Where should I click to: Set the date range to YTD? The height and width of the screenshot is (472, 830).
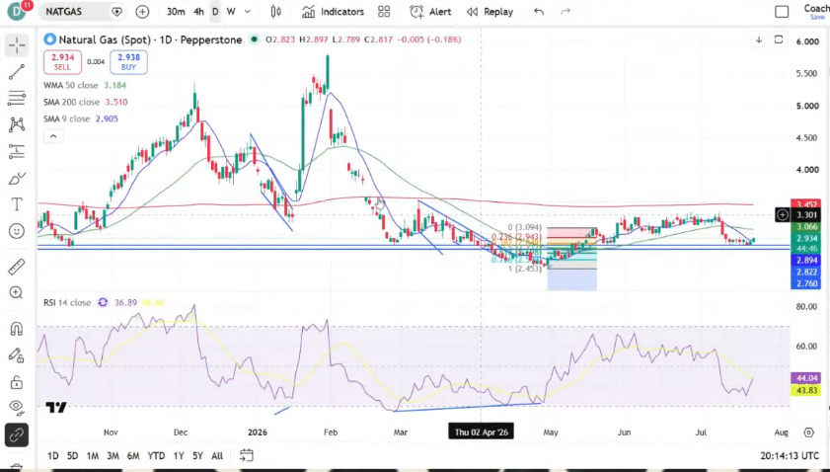pos(156,455)
